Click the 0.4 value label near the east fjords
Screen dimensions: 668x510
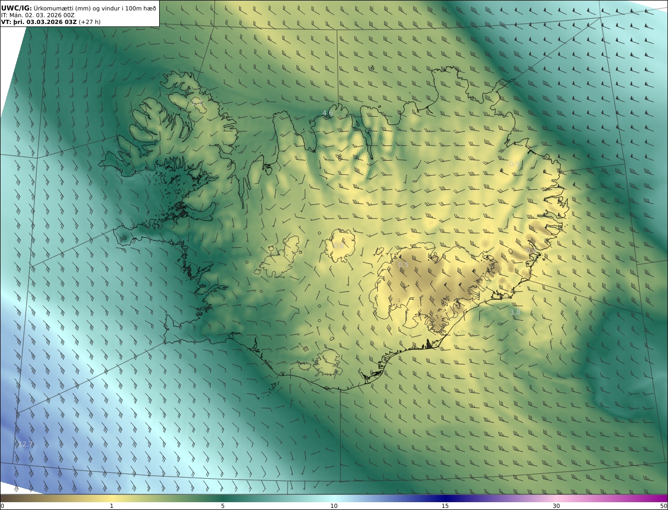coord(530,250)
